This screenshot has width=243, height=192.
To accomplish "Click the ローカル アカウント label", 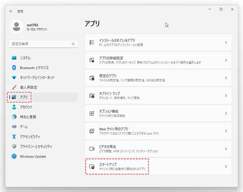I will [37, 29].
